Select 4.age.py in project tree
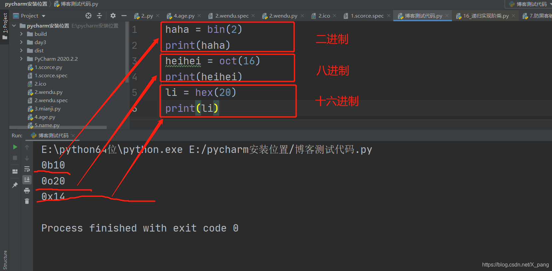The height and width of the screenshot is (271, 552). 45,117
